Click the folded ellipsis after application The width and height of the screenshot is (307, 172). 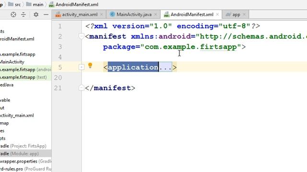[x=165, y=67]
